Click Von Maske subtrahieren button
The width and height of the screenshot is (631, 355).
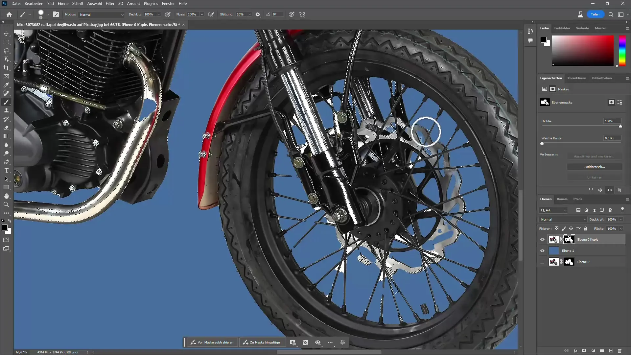(x=212, y=343)
